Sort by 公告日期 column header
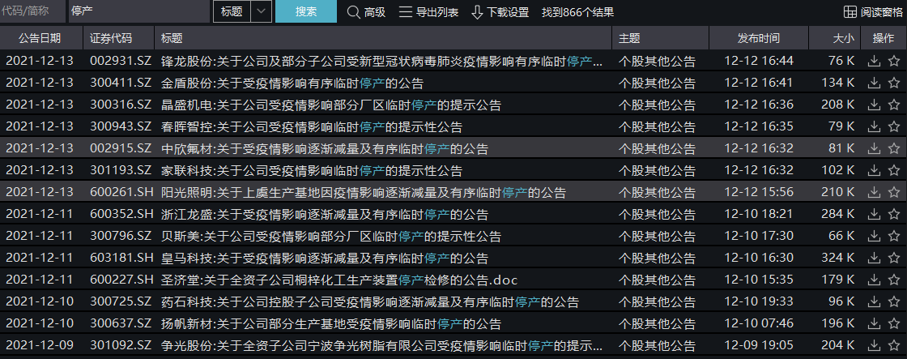 point(39,38)
